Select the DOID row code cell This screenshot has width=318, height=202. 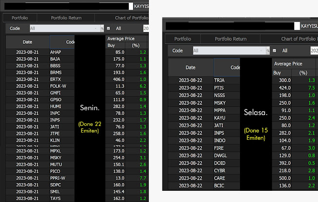[x=227, y=163]
